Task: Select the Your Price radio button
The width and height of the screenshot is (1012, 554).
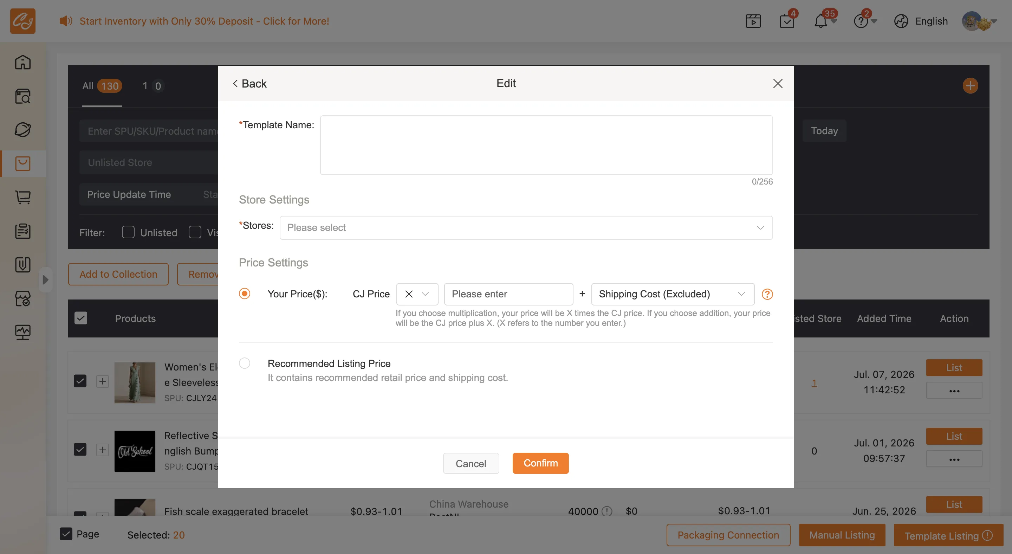Action: (244, 294)
